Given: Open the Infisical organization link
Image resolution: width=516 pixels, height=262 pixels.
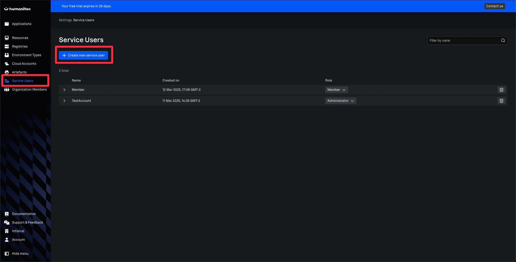Looking at the screenshot, I should 18,231.
